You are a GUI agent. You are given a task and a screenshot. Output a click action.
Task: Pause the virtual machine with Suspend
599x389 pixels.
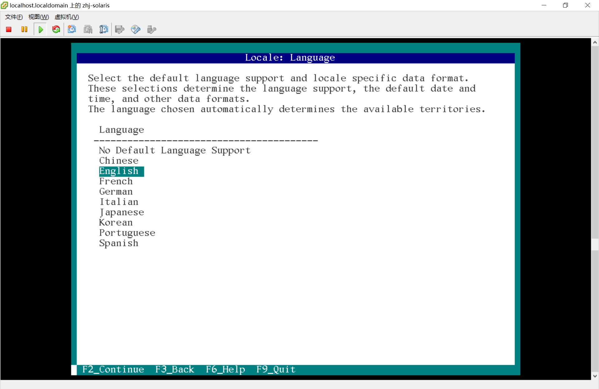click(x=24, y=29)
